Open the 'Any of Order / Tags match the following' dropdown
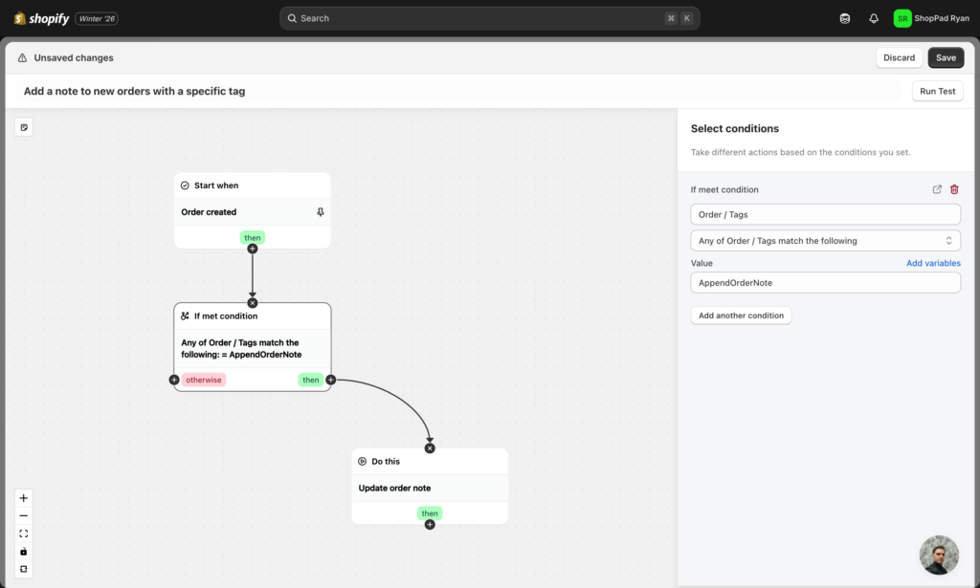 click(825, 240)
